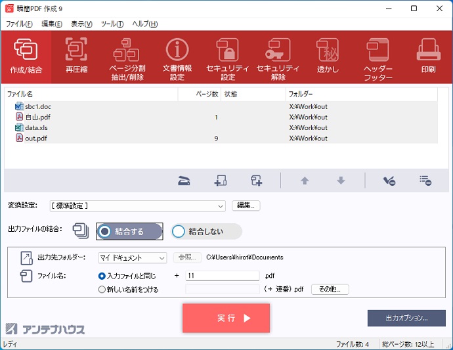
Task: Select the 作成/結合 mode icon
Action: tap(26, 57)
